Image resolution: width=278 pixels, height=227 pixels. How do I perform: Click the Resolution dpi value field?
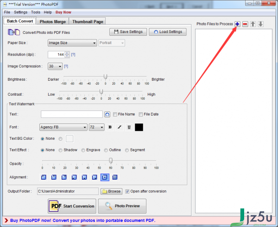56,54
